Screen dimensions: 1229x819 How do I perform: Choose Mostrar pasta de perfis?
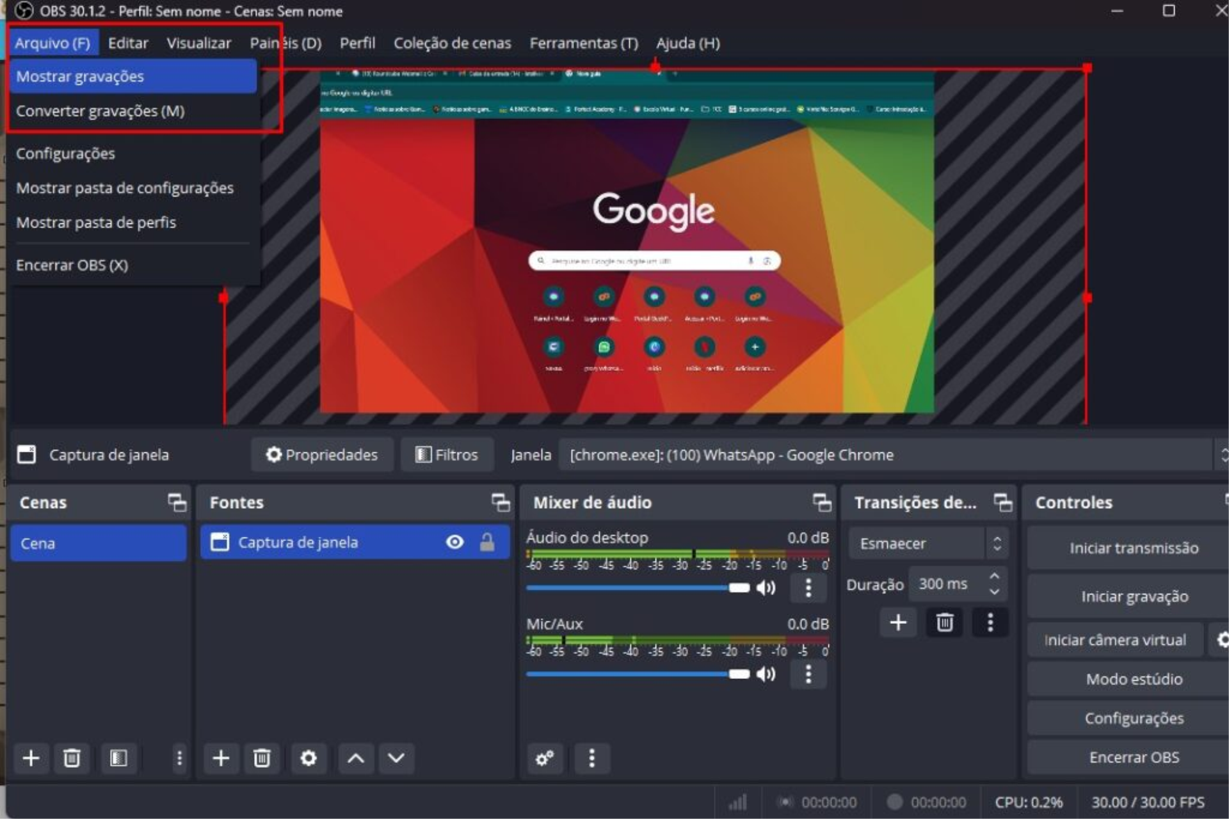[x=133, y=223]
